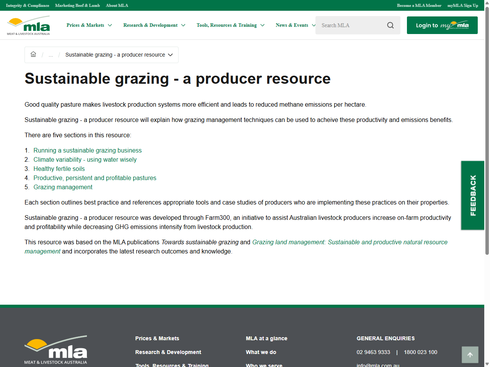Image resolution: width=490 pixels, height=367 pixels.
Task: Click Become a MLA Member
Action: click(419, 5)
